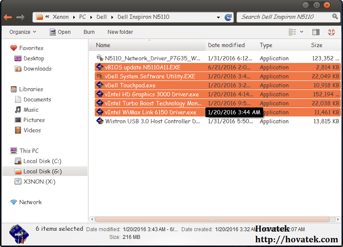Screen dimensions: 343x247
Task: Open the Help lifebuoy icon
Action: pyautogui.click(x=330, y=32)
